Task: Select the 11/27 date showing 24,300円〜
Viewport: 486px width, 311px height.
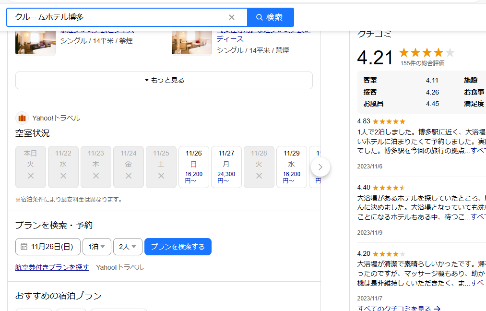Action: [226, 167]
